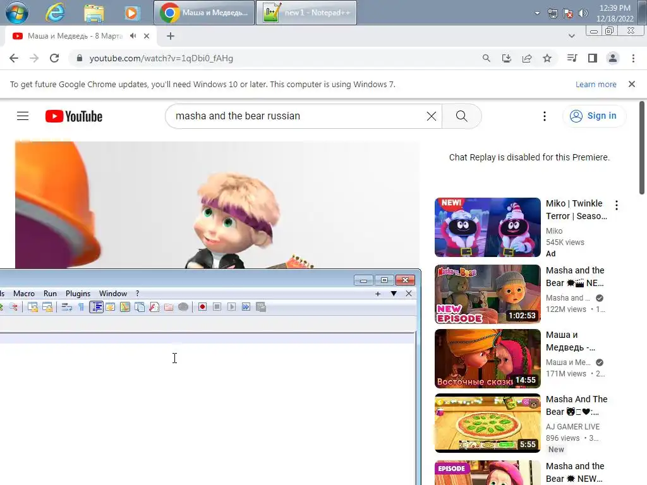The image size is (647, 485).
Task: Open Document List icon in Notepad++
Action: pos(140,307)
